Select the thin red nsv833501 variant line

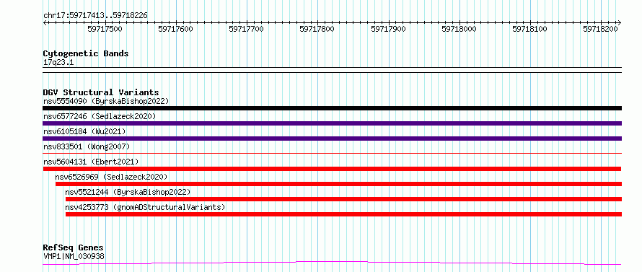(x=332, y=153)
